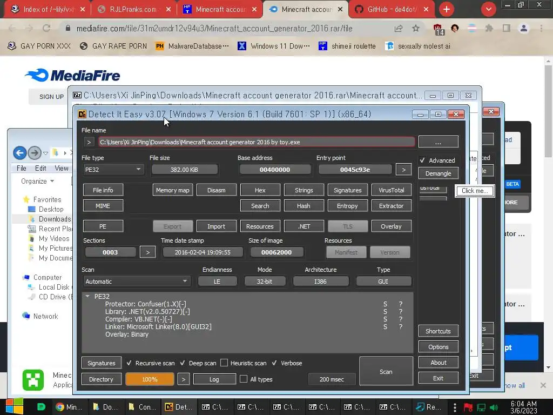Open a new browser tab with plus button

tap(447, 9)
